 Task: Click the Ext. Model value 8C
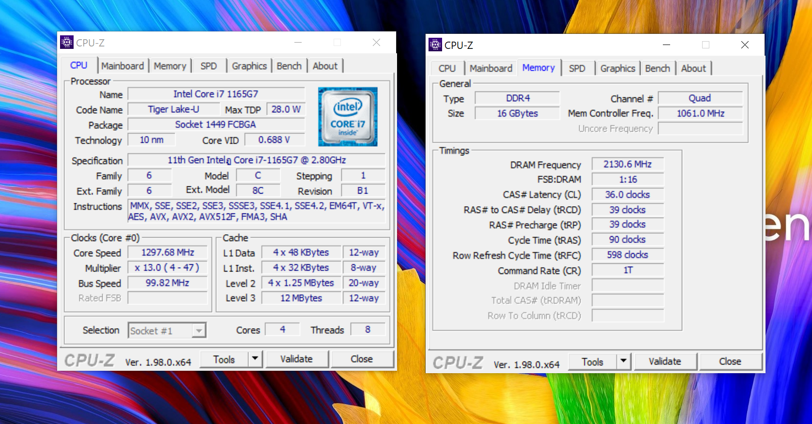point(258,191)
